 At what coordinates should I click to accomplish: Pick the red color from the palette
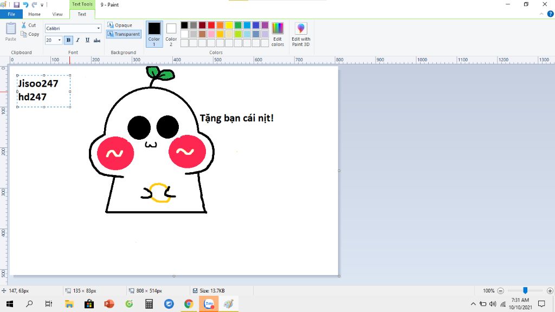point(211,25)
